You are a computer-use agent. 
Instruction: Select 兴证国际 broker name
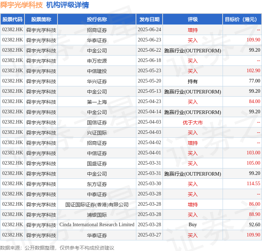click(97, 133)
